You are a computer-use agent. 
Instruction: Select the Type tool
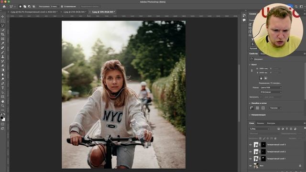[x=2, y=88]
